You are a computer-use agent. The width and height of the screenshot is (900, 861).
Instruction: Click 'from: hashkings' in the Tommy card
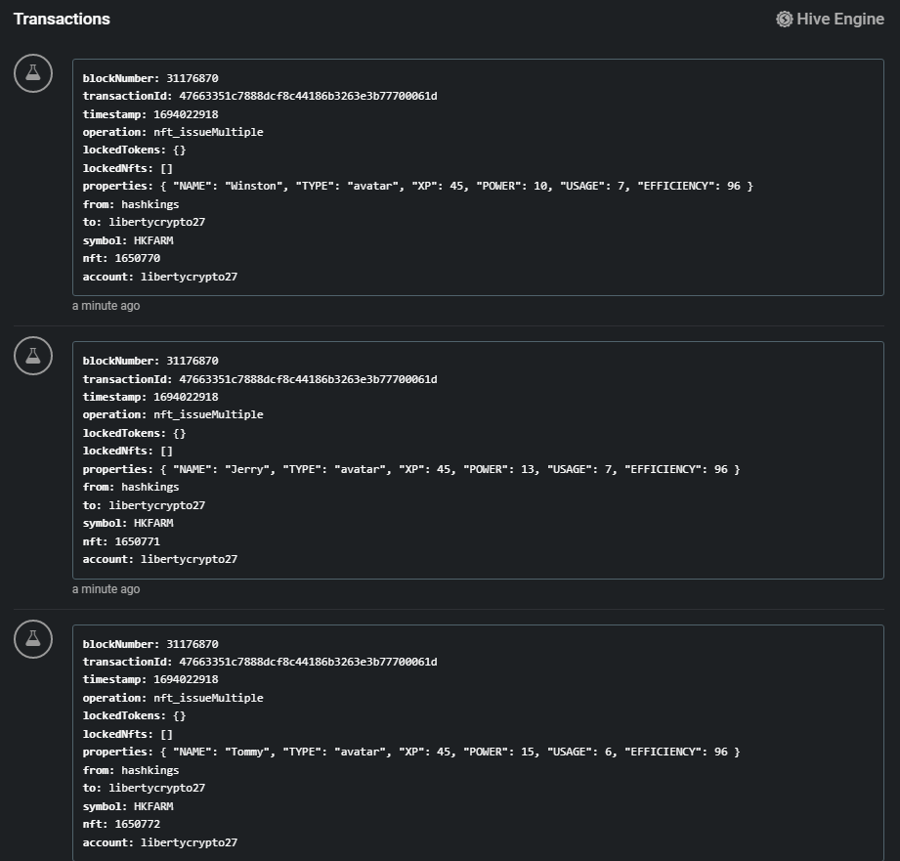(131, 770)
